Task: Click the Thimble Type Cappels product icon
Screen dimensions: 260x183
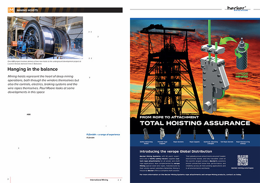Action: point(162,134)
